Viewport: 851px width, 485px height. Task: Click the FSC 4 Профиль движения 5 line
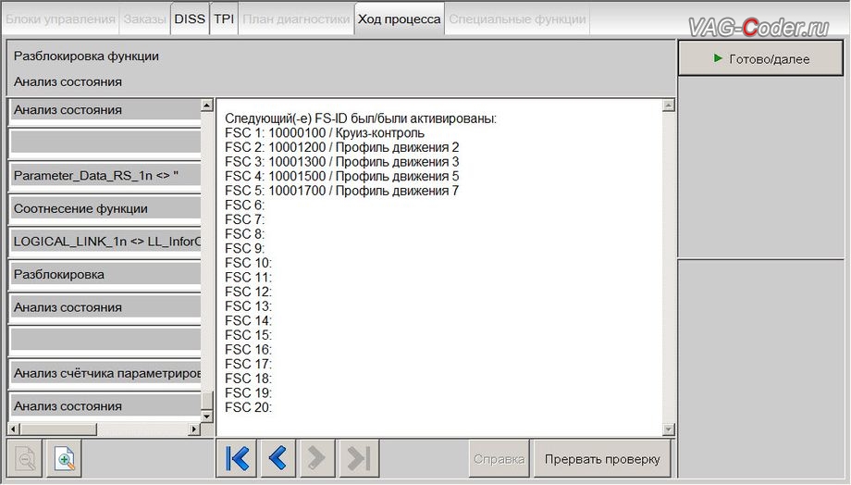[342, 177]
